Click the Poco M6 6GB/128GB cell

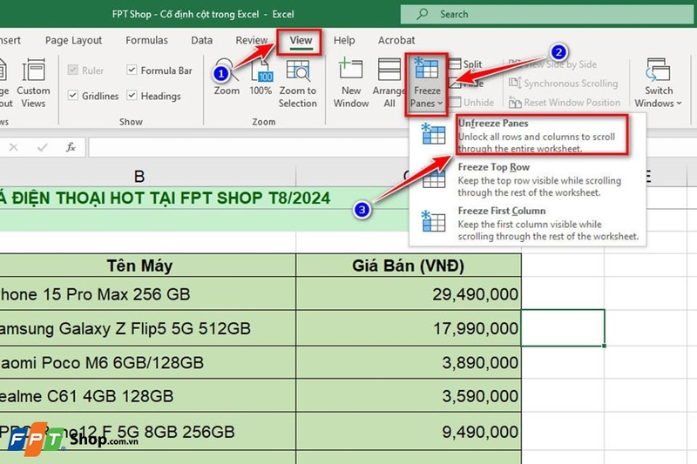pos(147,362)
